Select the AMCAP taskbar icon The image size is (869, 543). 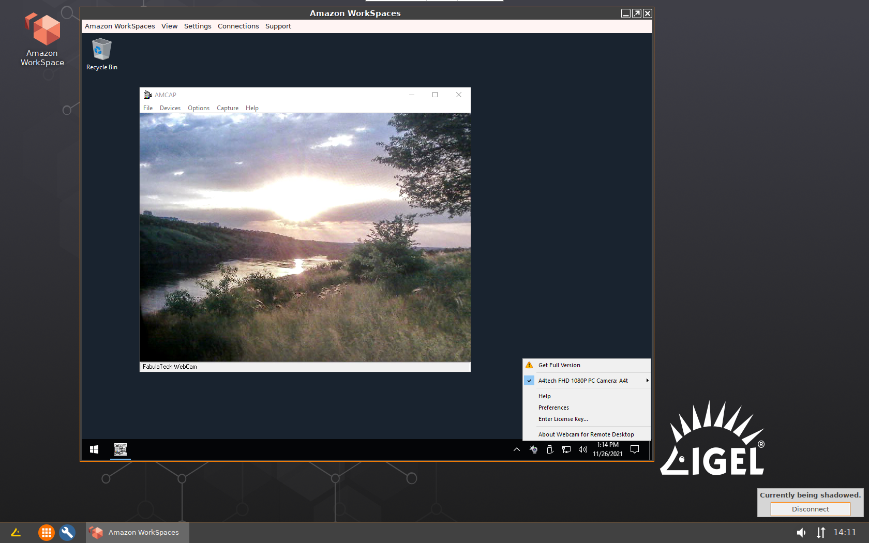point(121,449)
